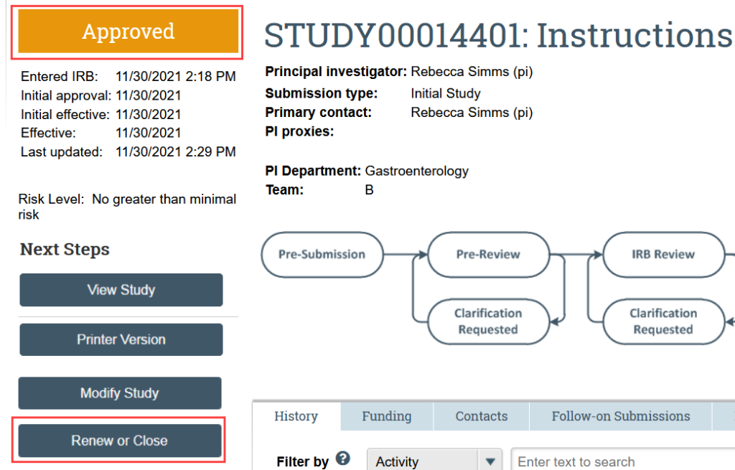735x470 pixels.
Task: Click the Renew or Close button
Action: pyautogui.click(x=119, y=441)
